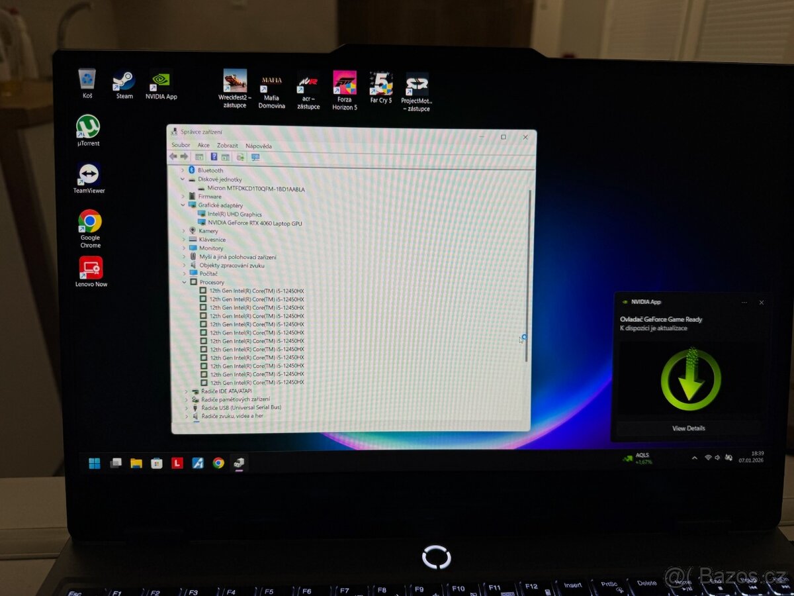Open the Zobrazit menu

[x=228, y=146]
